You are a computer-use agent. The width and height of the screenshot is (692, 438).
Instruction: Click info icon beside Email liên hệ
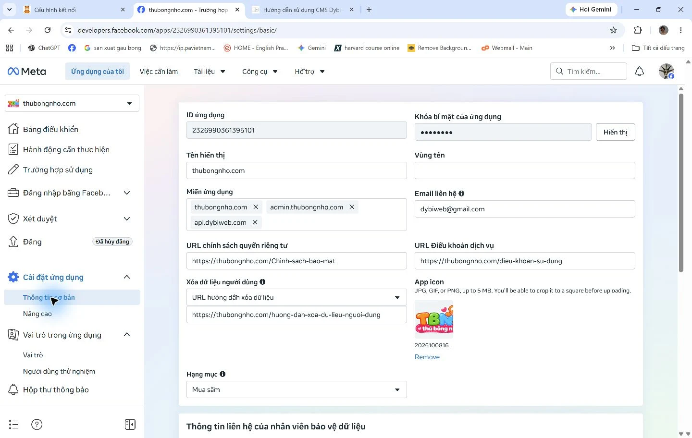(x=461, y=194)
